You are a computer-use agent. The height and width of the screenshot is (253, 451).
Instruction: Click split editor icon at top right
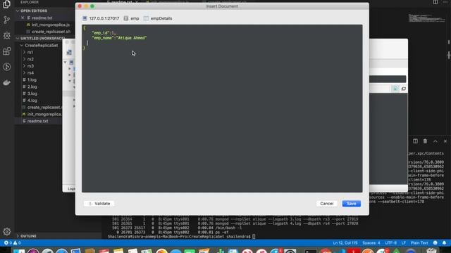pos(435,2)
